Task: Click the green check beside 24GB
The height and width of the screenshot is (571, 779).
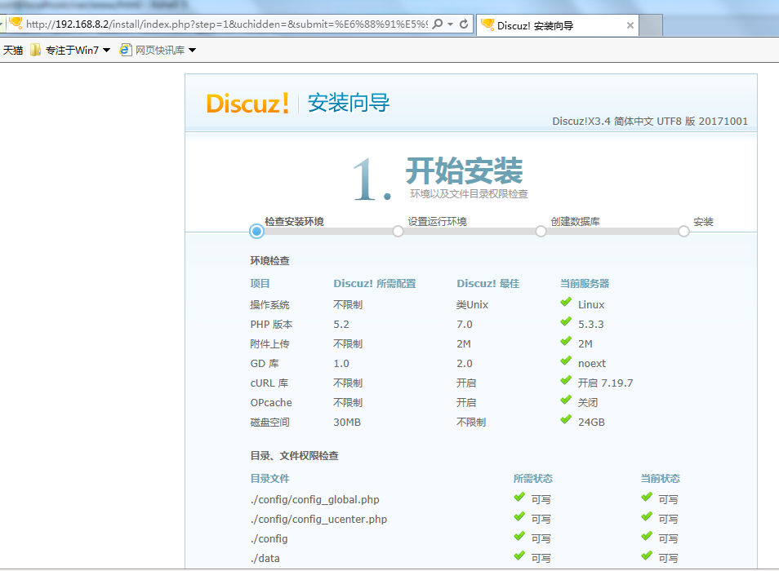Action: 566,420
